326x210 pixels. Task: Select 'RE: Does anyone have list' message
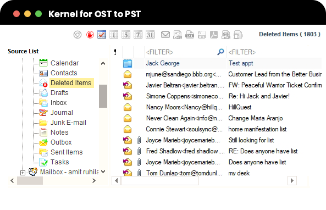click(x=222, y=151)
